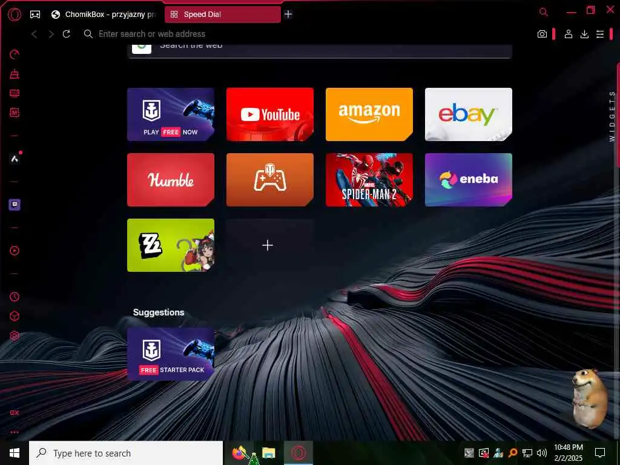Click the Search the web box
This screenshot has width=620, height=465.
click(320, 51)
